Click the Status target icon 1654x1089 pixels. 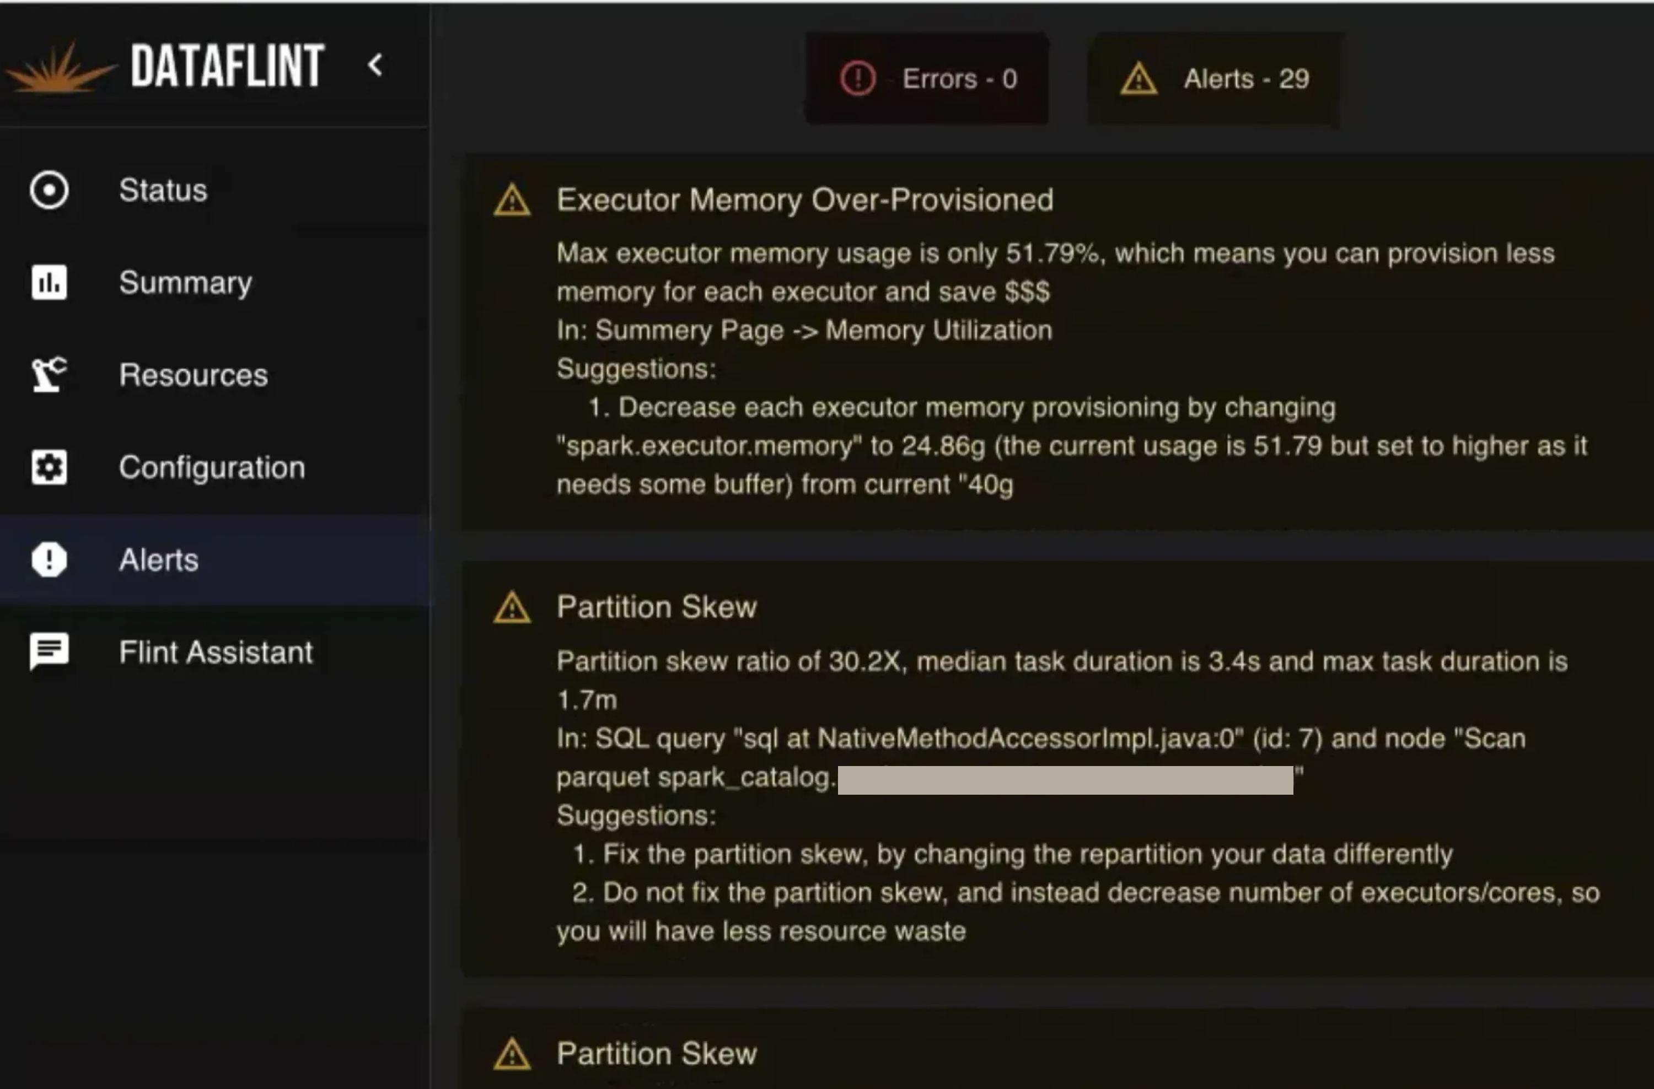pos(49,190)
